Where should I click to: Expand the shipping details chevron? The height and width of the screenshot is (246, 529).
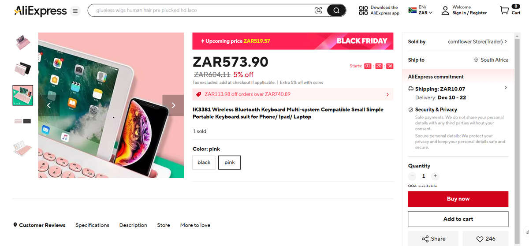[x=505, y=88]
